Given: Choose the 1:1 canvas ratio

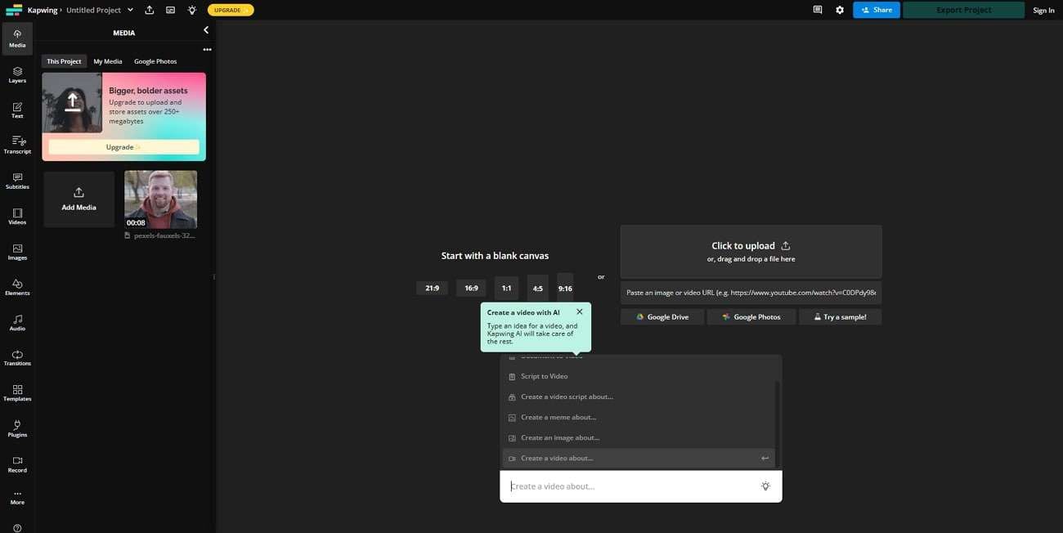Looking at the screenshot, I should coord(506,288).
